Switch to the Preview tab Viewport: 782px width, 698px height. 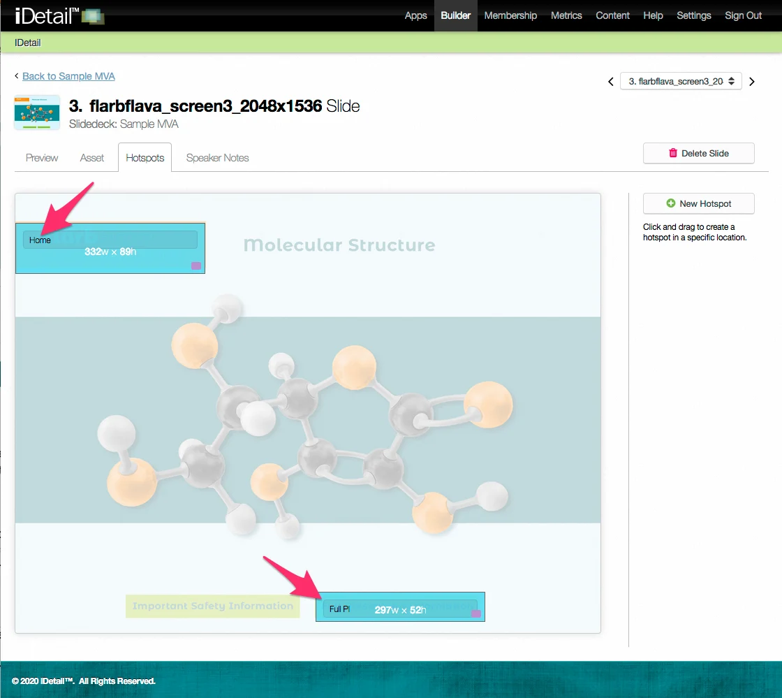(42, 158)
